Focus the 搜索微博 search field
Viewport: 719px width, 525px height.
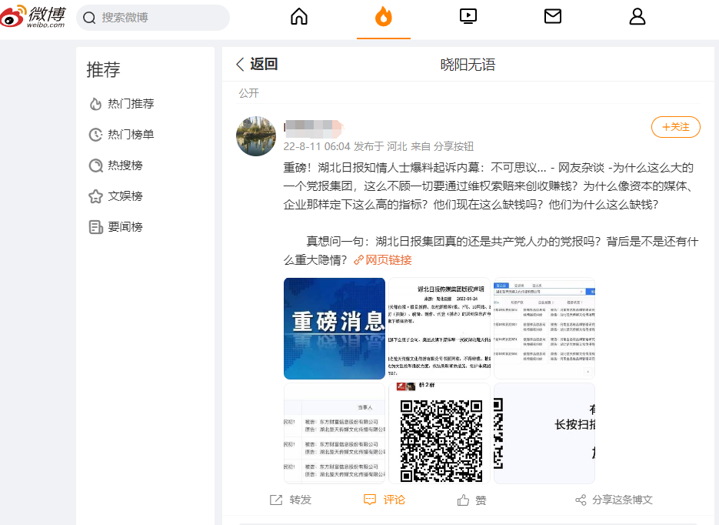pyautogui.click(x=153, y=18)
